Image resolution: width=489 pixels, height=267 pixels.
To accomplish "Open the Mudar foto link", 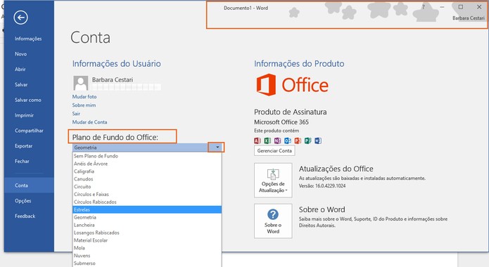I will pos(84,96).
